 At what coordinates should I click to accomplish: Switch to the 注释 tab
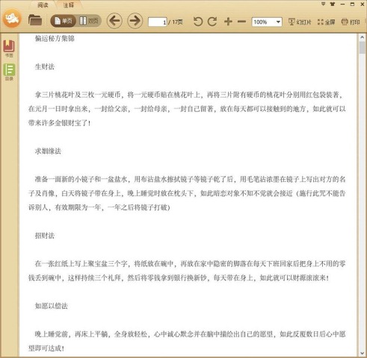(x=68, y=5)
